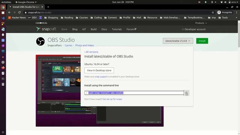Open the Activities overview
This screenshot has height=135, width=240.
pos(6,2)
